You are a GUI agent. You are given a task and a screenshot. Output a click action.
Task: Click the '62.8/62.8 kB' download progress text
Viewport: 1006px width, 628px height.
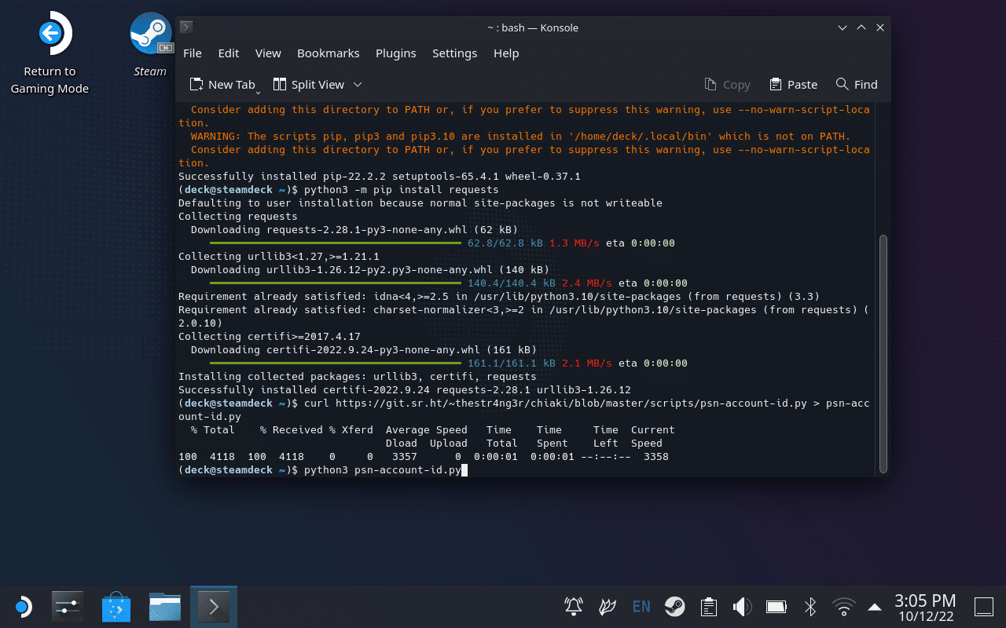(x=505, y=243)
